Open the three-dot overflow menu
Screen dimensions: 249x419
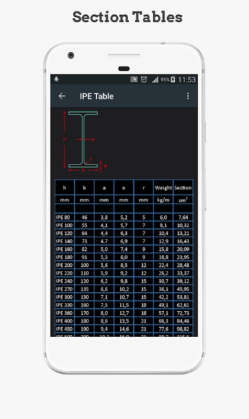[x=188, y=96]
